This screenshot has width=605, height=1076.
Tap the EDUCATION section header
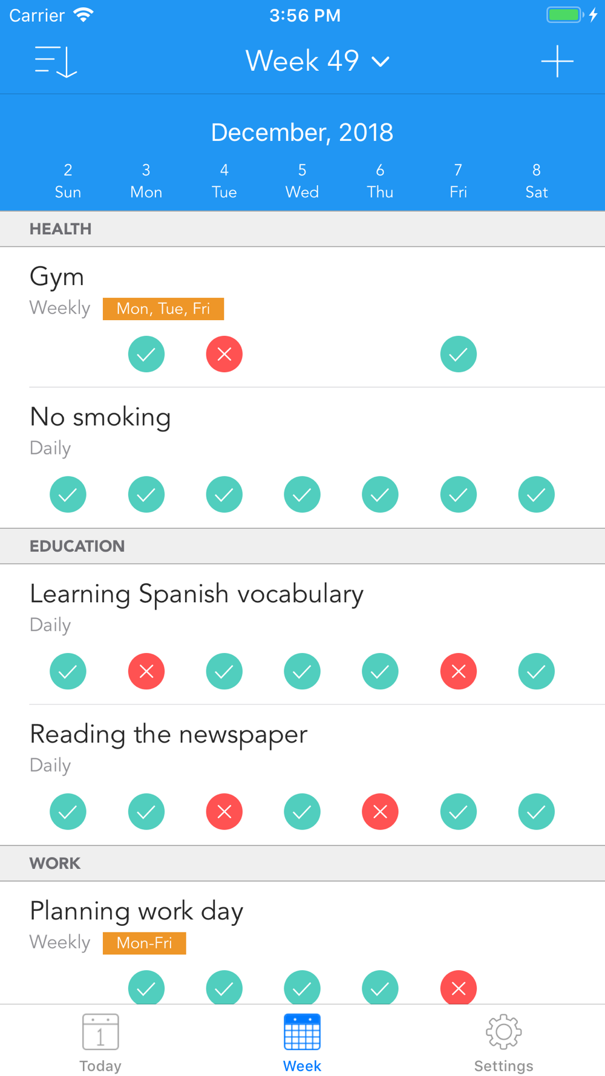(x=77, y=546)
